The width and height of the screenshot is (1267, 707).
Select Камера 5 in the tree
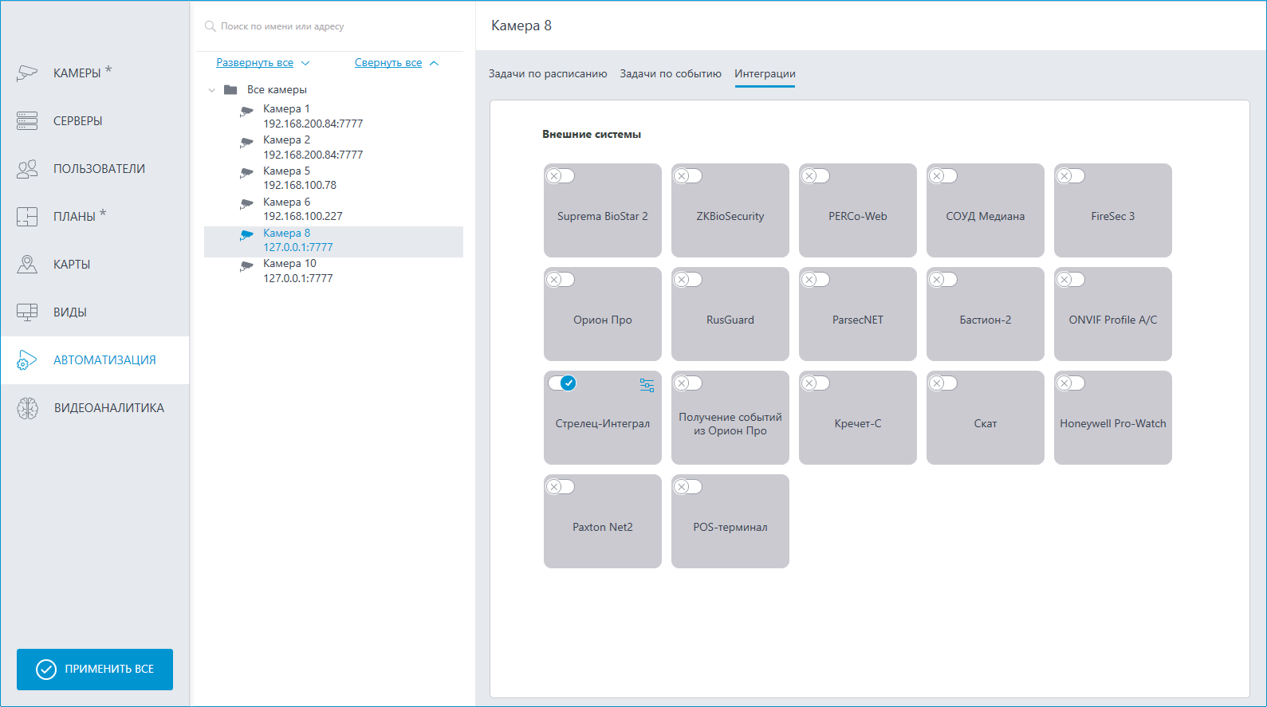[x=333, y=178]
